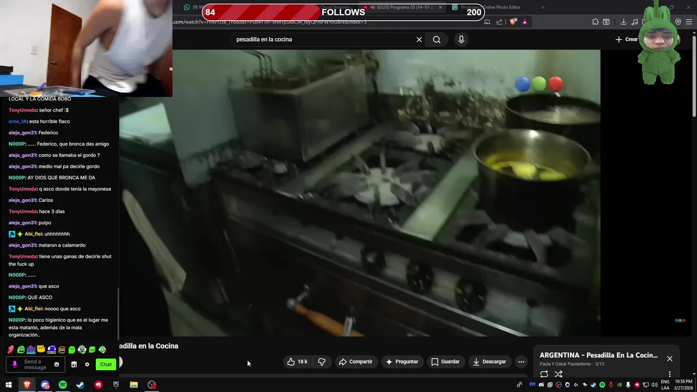Open a new browser tab
Viewport: 697px width, 392px height.
543,7
